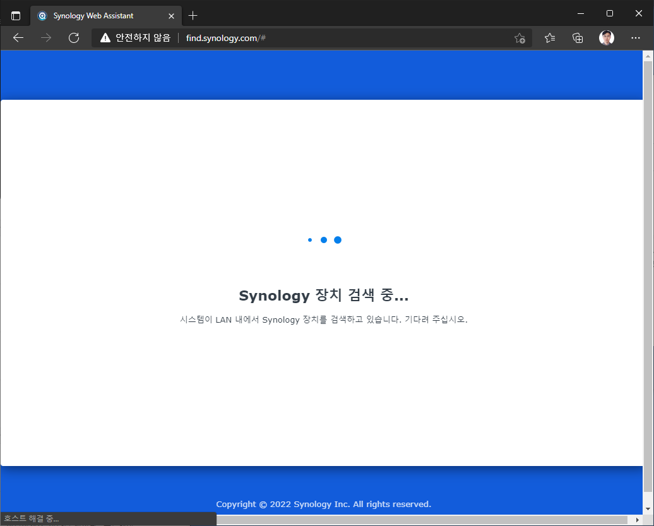This screenshot has width=654, height=526.
Task: Maximize the browser window
Action: (x=609, y=13)
